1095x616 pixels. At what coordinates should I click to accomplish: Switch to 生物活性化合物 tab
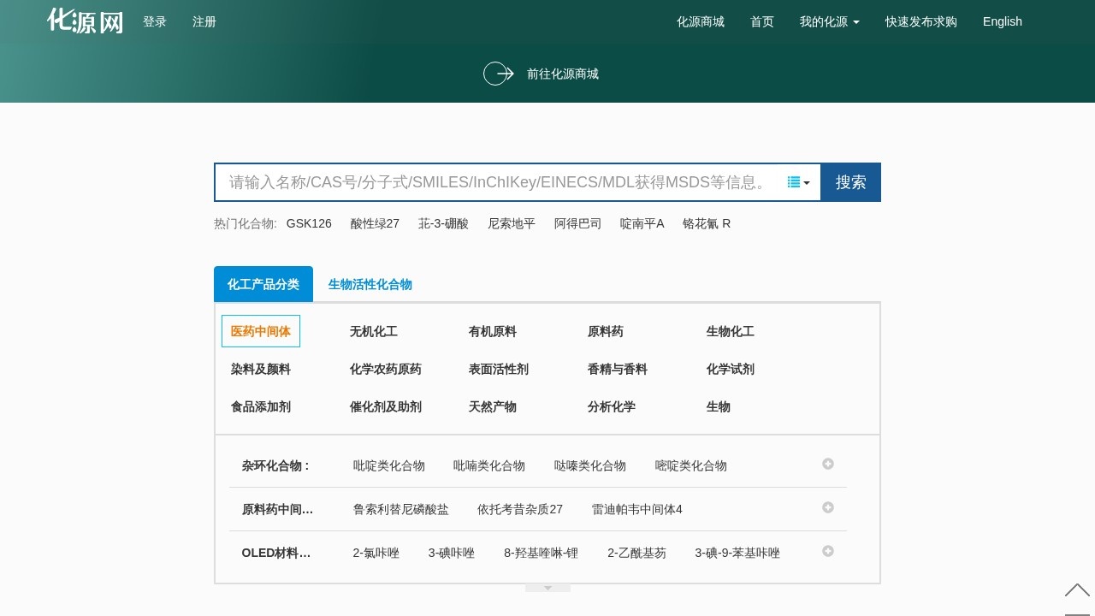pos(370,284)
